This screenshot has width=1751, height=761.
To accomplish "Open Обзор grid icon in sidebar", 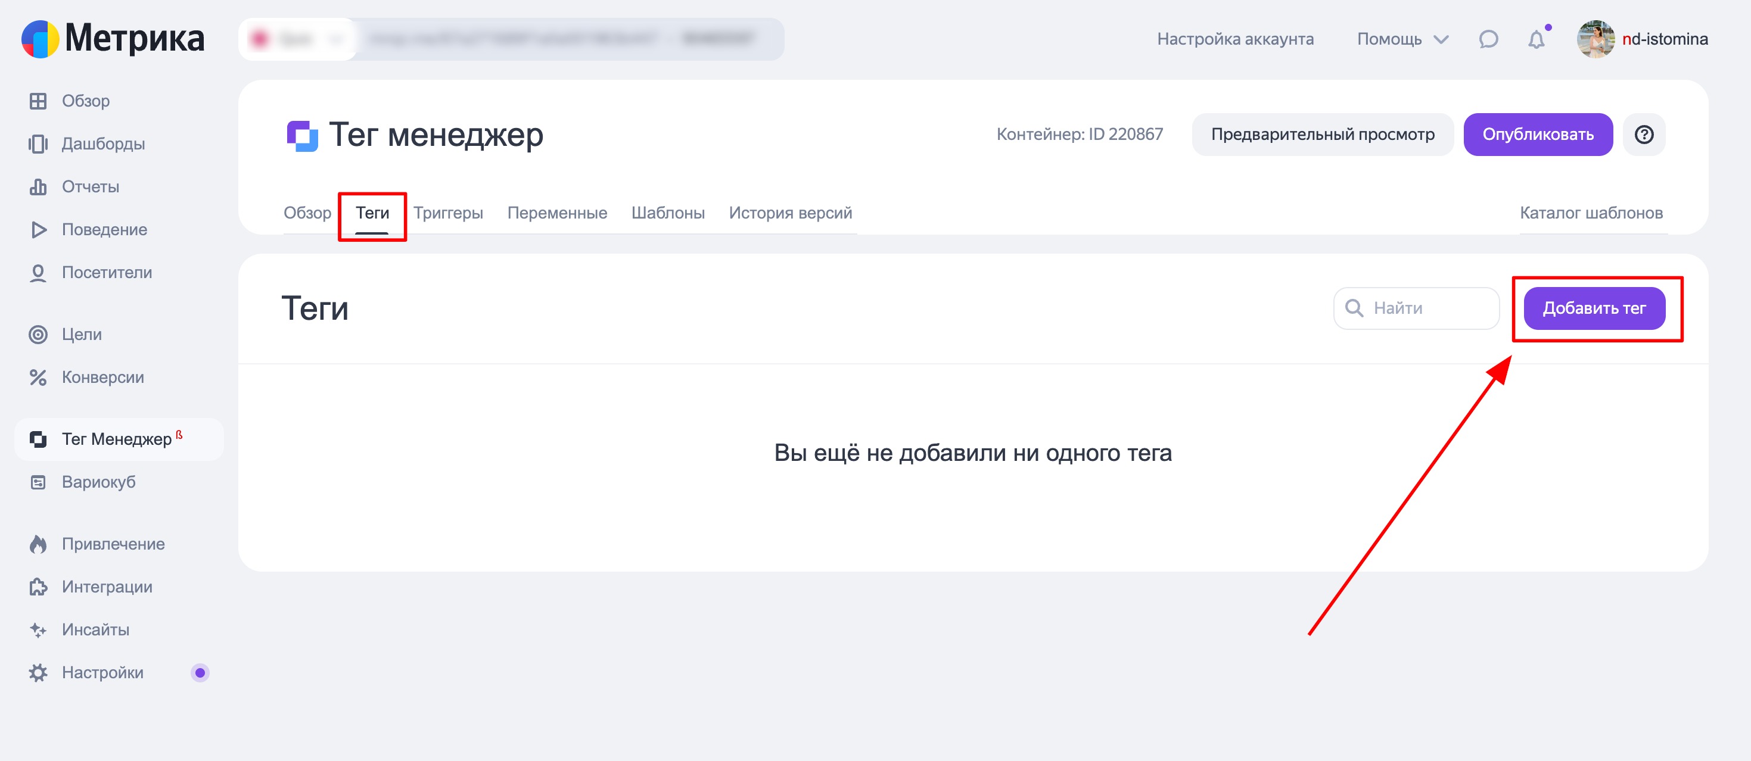I will [38, 101].
